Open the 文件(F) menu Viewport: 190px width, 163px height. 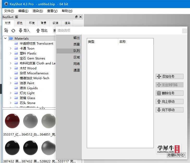point(9,11)
